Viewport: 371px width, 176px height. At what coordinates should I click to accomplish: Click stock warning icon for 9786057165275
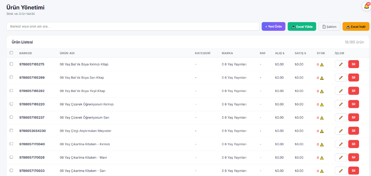322,64
